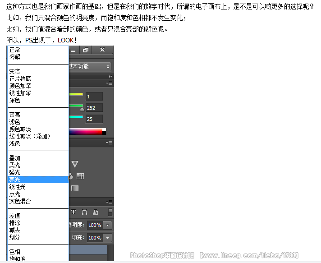Click color value field showing 1
The image size is (321, 263).
coord(94,97)
